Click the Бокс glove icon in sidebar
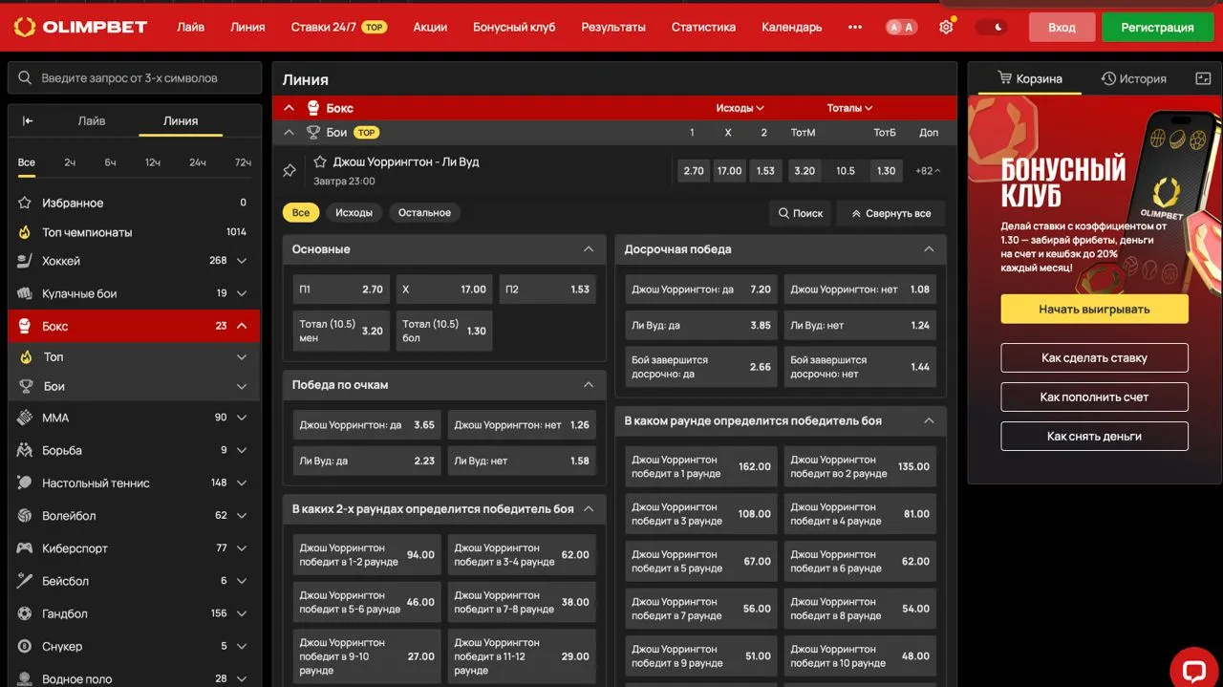Screen dimensions: 1223x687 tap(25, 326)
